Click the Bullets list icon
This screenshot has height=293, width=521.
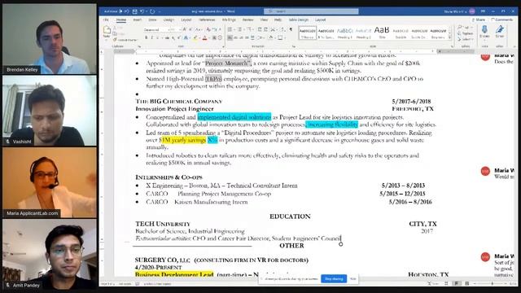tap(230, 29)
